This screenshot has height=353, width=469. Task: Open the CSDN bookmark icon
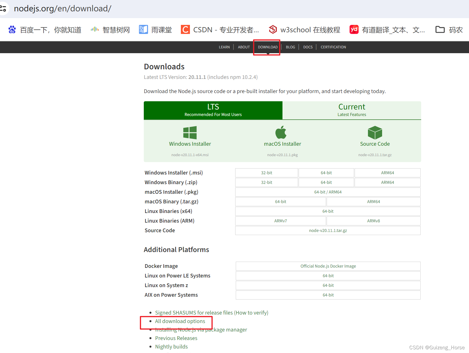coord(185,29)
